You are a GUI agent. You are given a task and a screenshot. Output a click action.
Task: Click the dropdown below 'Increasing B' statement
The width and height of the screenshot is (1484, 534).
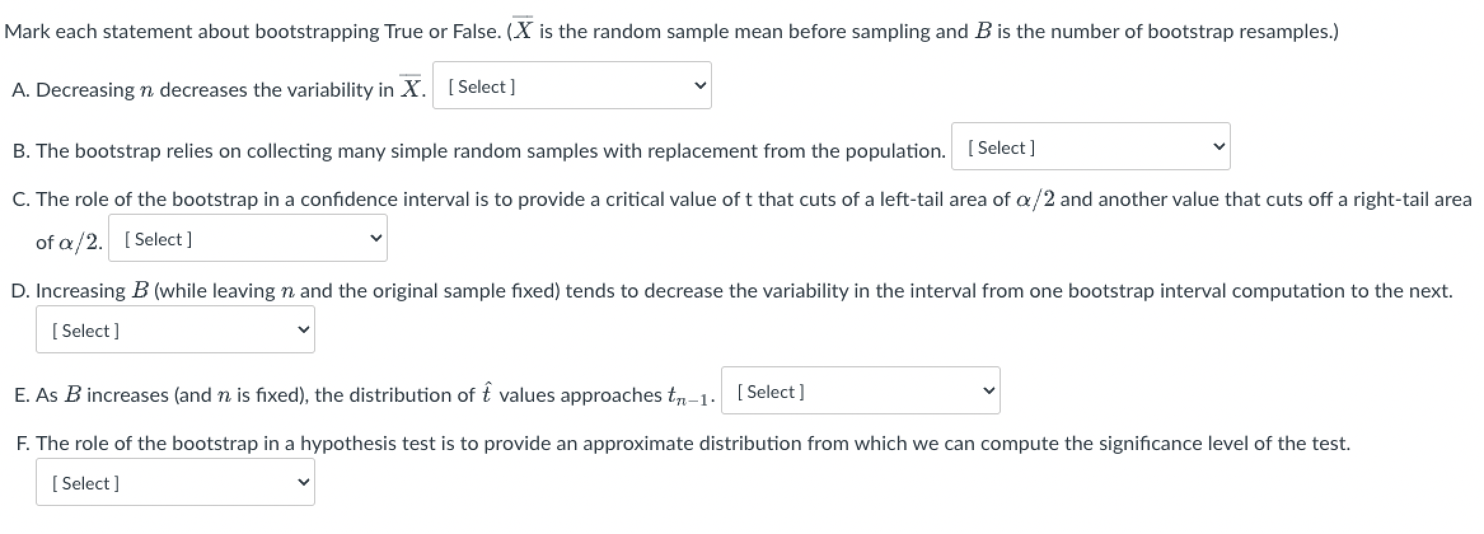pyautogui.click(x=175, y=329)
